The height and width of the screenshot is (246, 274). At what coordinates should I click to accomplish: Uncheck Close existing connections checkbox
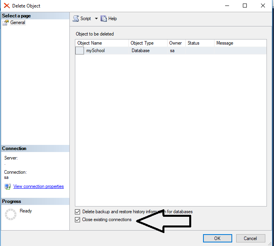(77, 220)
